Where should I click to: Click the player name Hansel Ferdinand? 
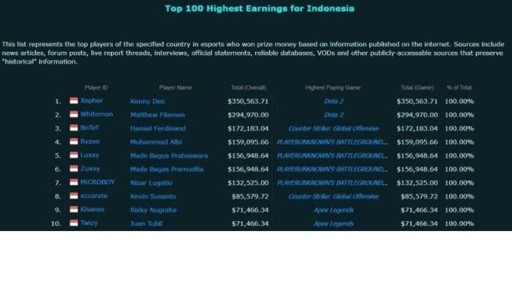click(158, 129)
